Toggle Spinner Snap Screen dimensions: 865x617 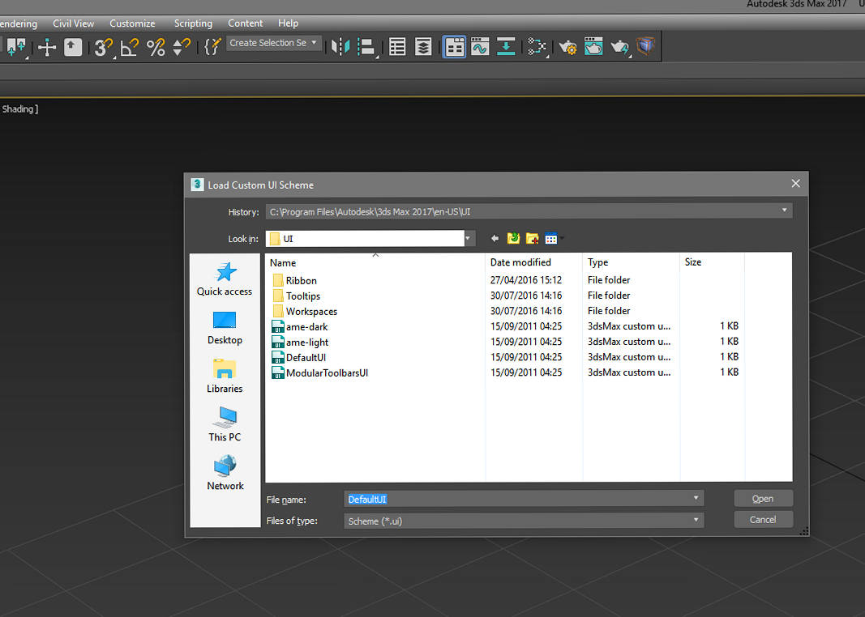click(x=181, y=47)
